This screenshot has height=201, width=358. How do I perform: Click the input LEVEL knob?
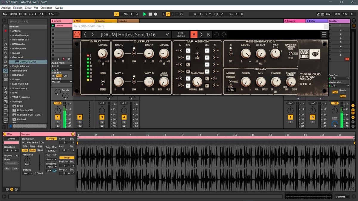102,54
